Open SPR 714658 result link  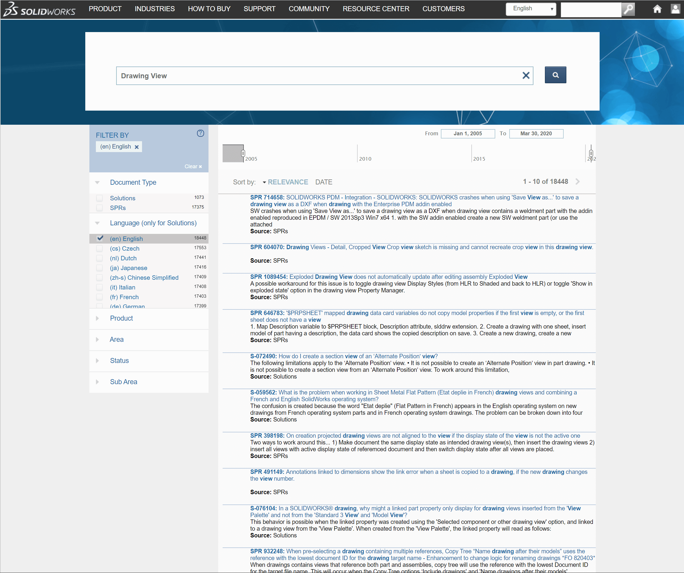[414, 201]
